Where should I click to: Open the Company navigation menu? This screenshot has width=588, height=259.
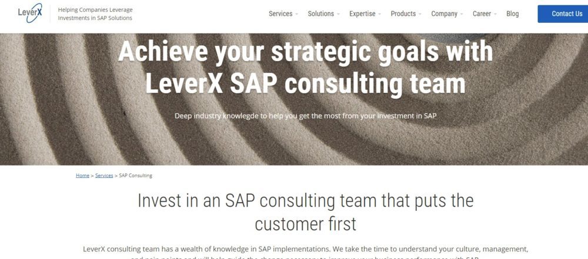tap(444, 14)
